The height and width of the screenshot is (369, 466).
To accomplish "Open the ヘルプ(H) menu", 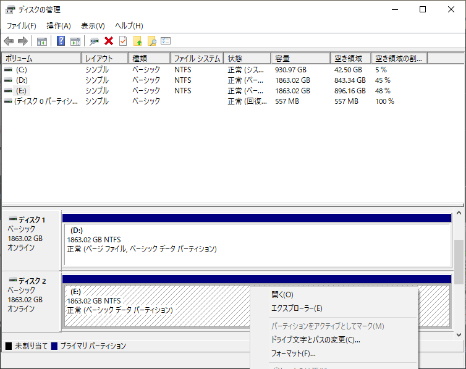I will click(x=129, y=26).
